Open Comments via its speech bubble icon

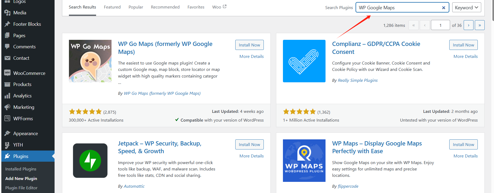pyautogui.click(x=7, y=46)
